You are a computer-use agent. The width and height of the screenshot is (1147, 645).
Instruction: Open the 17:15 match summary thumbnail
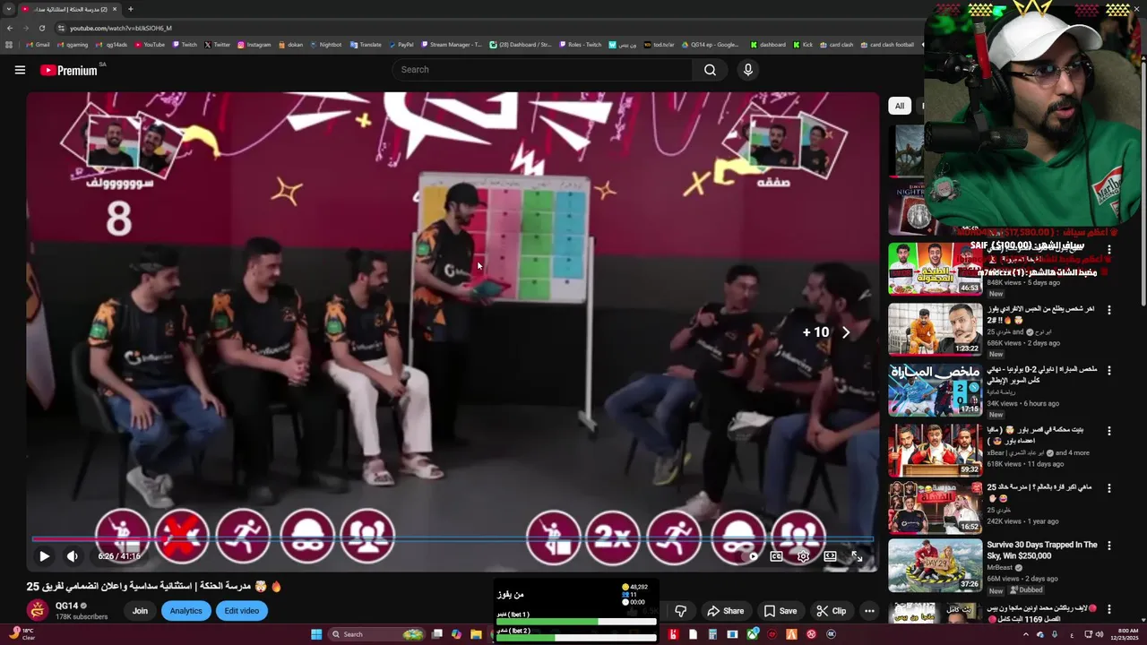[x=935, y=390]
